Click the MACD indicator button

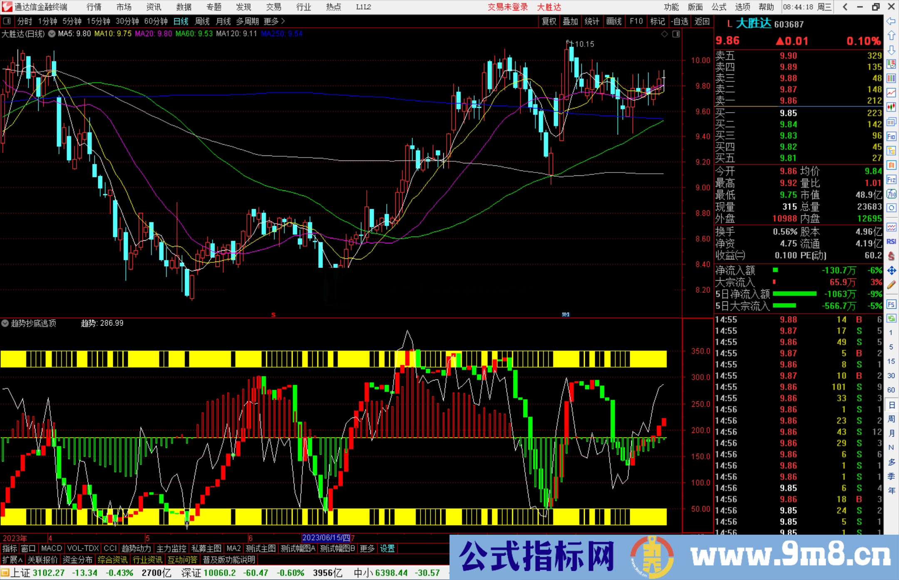[51, 548]
